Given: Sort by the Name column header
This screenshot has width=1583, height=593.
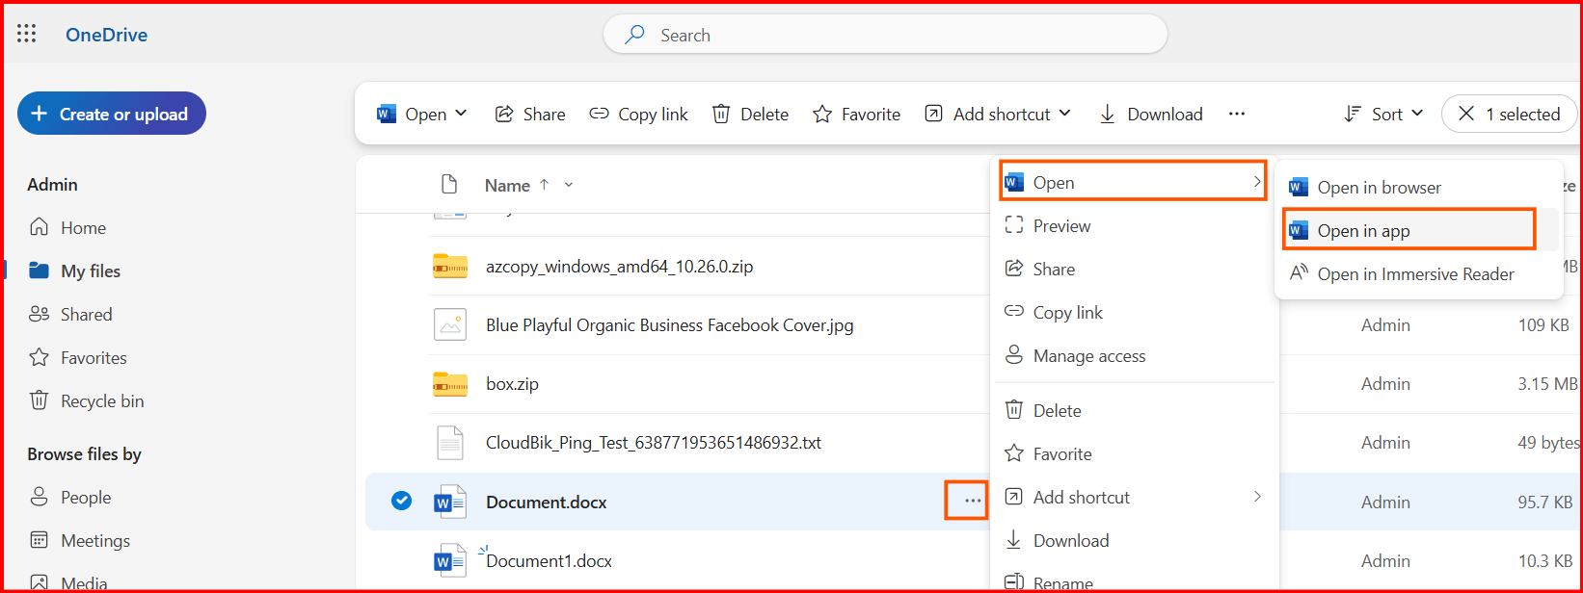Looking at the screenshot, I should pos(507,185).
